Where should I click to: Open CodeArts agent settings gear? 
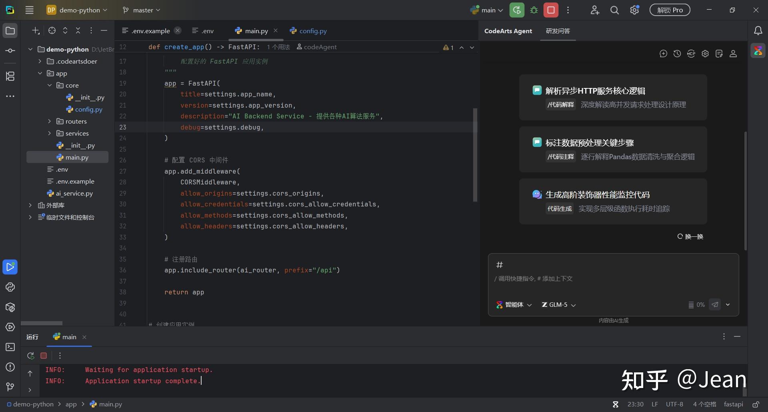coord(705,54)
